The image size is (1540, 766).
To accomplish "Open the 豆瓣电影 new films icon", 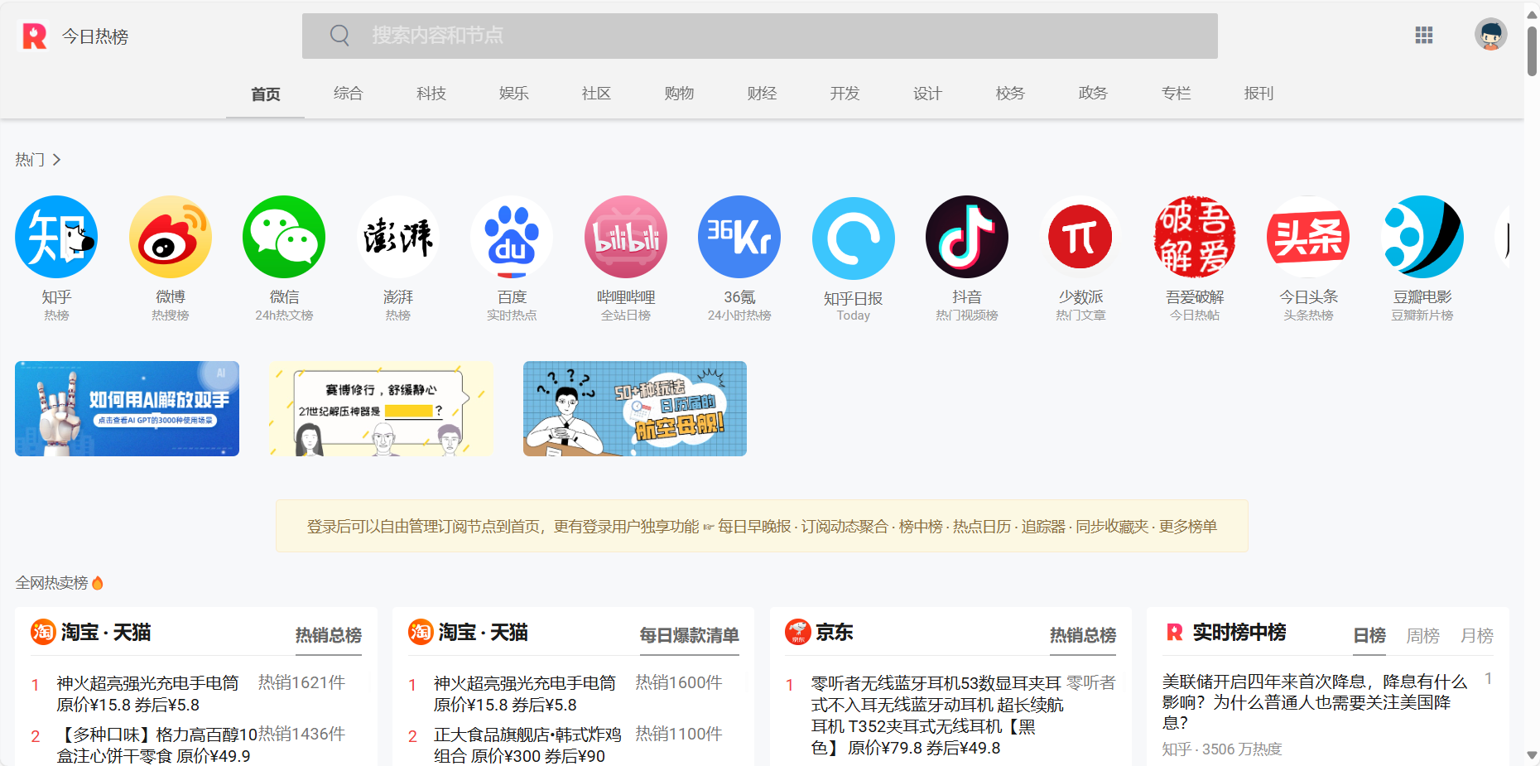I will pos(1422,237).
